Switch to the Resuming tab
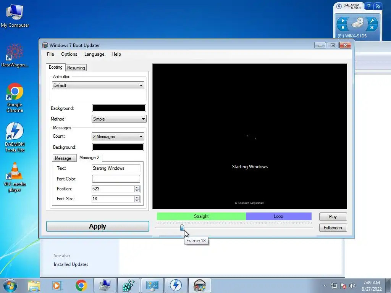This screenshot has height=293, width=391. [76, 68]
